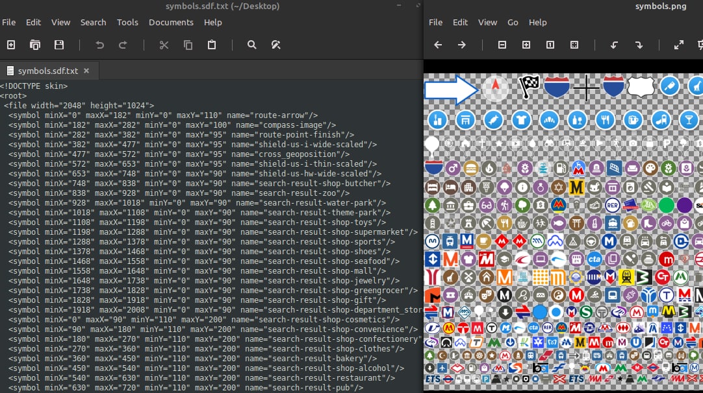This screenshot has width=703, height=393.
Task: Click the compass symbol in image
Action: tap(495, 88)
